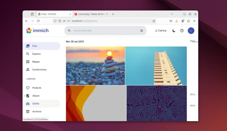Open the help question mark icon
This screenshot has height=131, width=227.
pyautogui.click(x=182, y=31)
